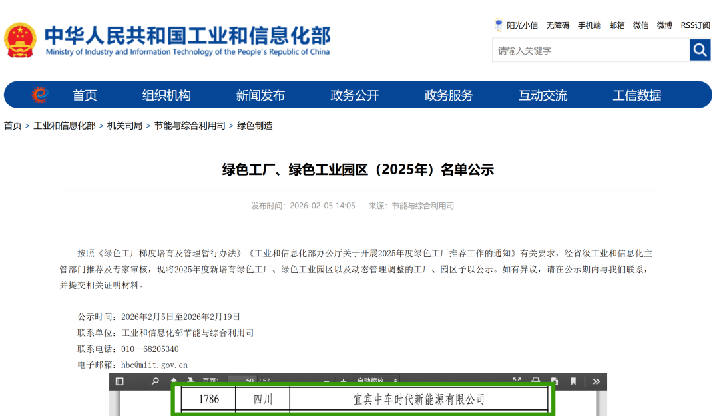The image size is (719, 416).
Task: Open the 新闻发布 navigation menu
Action: pyautogui.click(x=260, y=95)
